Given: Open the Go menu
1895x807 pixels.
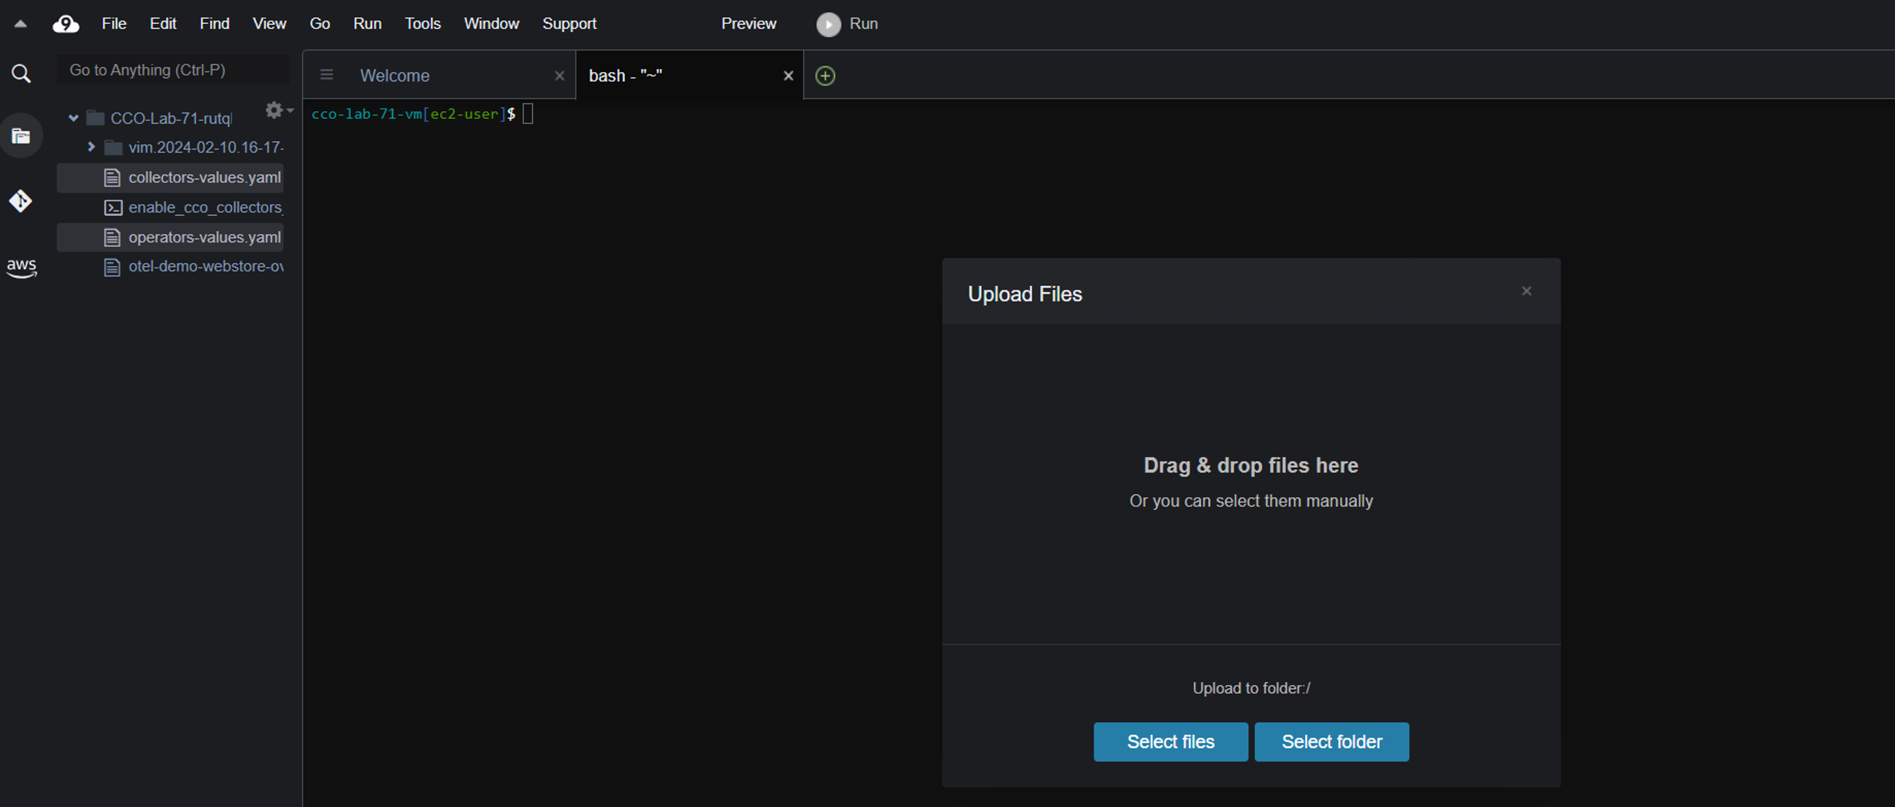Looking at the screenshot, I should [319, 24].
